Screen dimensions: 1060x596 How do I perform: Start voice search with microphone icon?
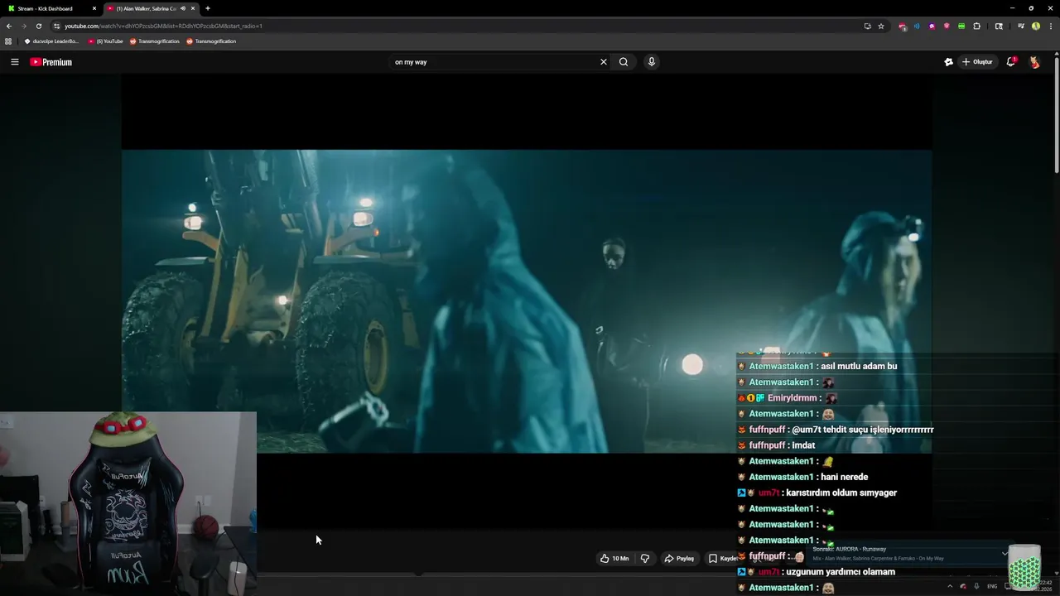tap(652, 62)
